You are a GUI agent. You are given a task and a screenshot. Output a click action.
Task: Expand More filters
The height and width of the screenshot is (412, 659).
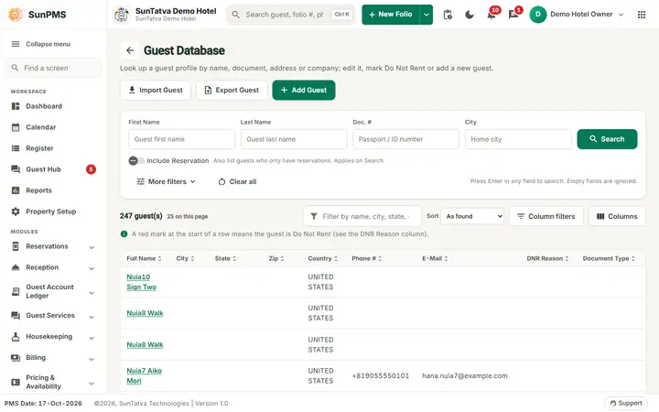167,181
